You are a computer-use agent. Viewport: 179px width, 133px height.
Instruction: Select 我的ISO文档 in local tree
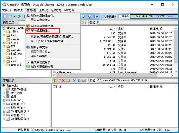(x=19, y=89)
